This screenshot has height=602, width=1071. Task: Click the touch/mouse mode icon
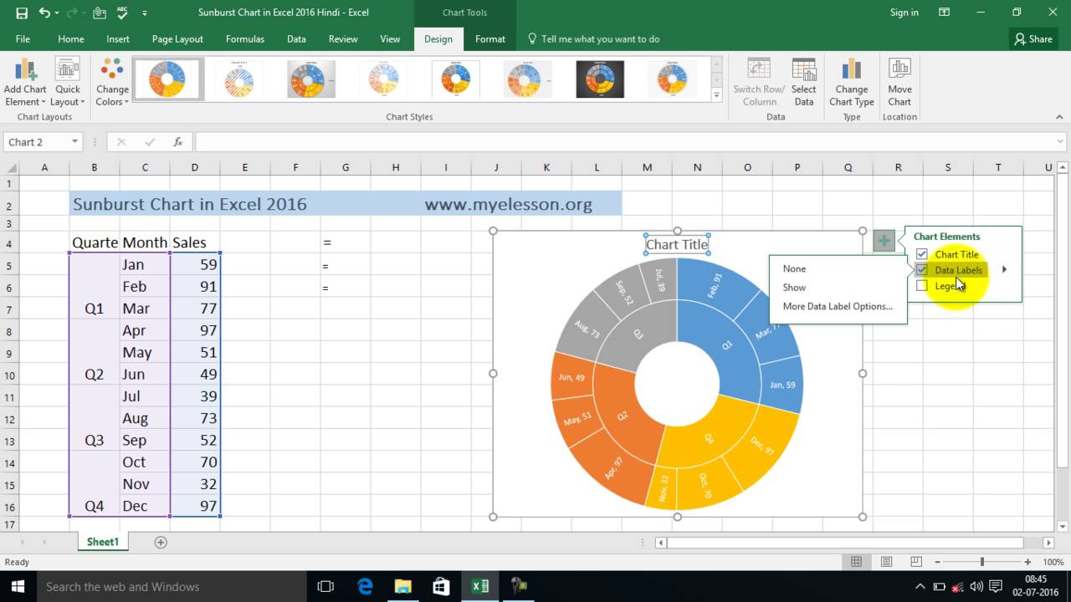pyautogui.click(x=100, y=13)
